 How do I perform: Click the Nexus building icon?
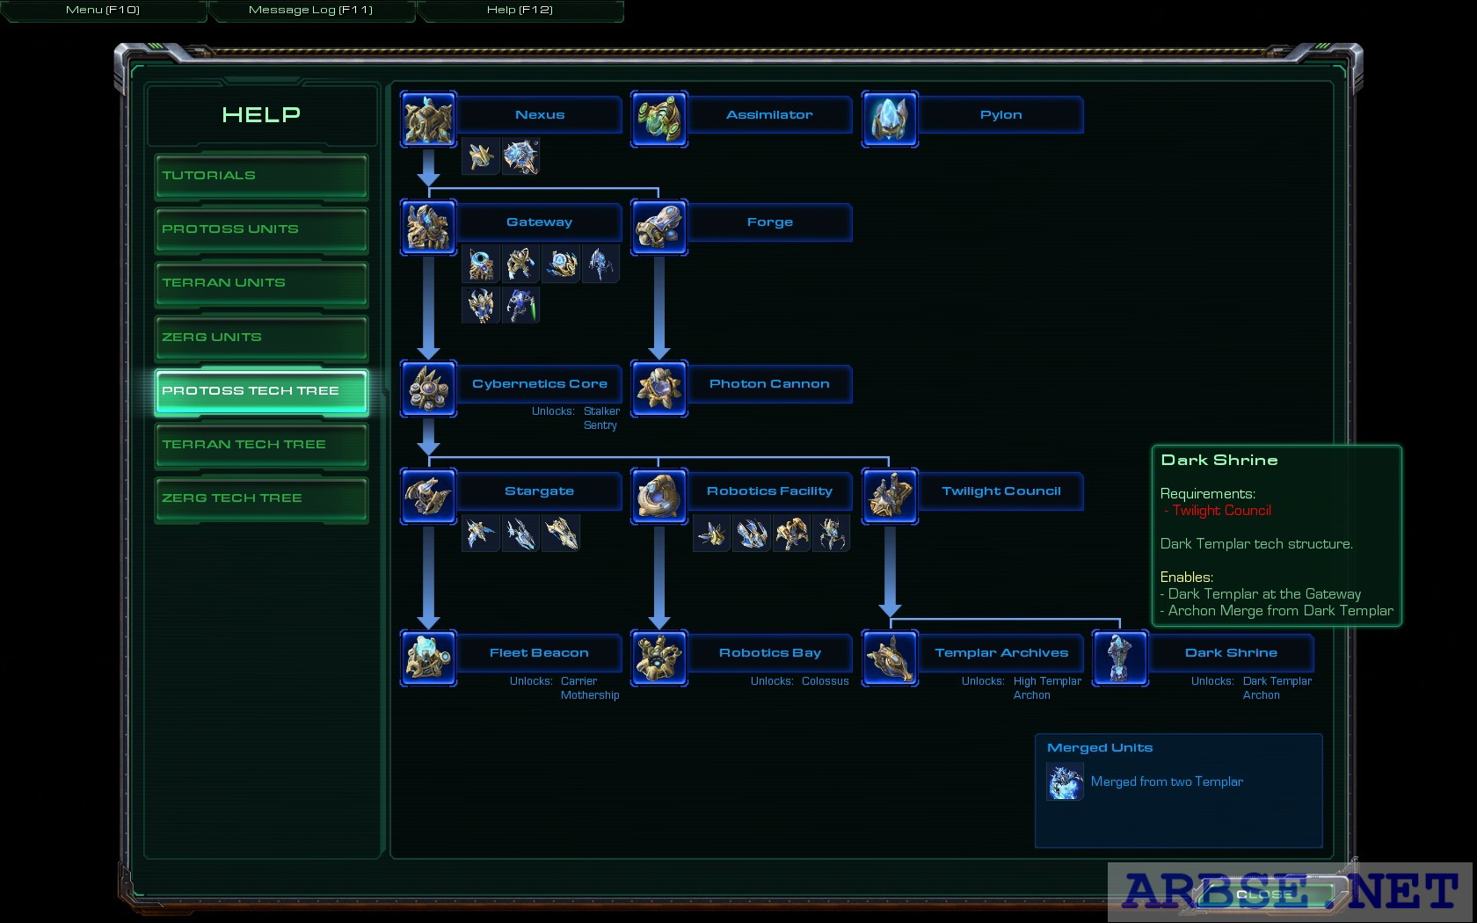[428, 119]
